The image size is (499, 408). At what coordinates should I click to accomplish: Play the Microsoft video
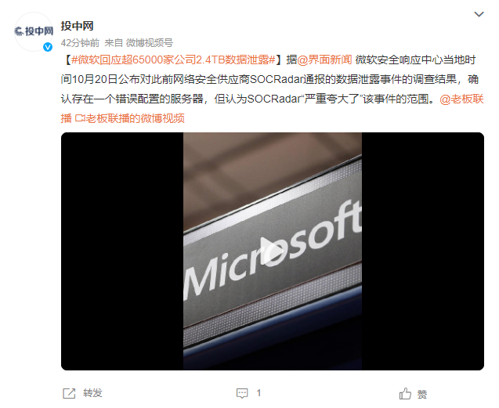pyautogui.click(x=272, y=251)
